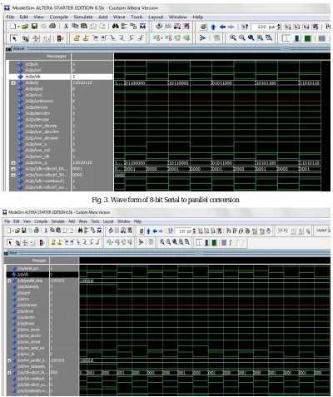Open the File menu in top window

10,17
